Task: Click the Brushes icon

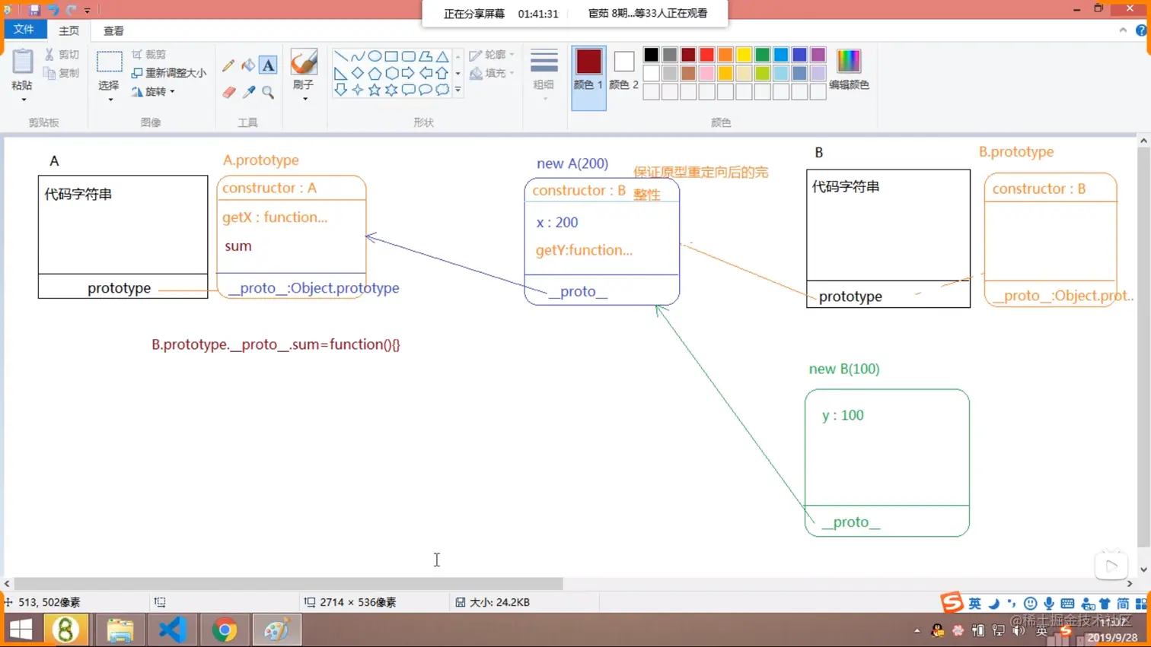Action: click(303, 62)
